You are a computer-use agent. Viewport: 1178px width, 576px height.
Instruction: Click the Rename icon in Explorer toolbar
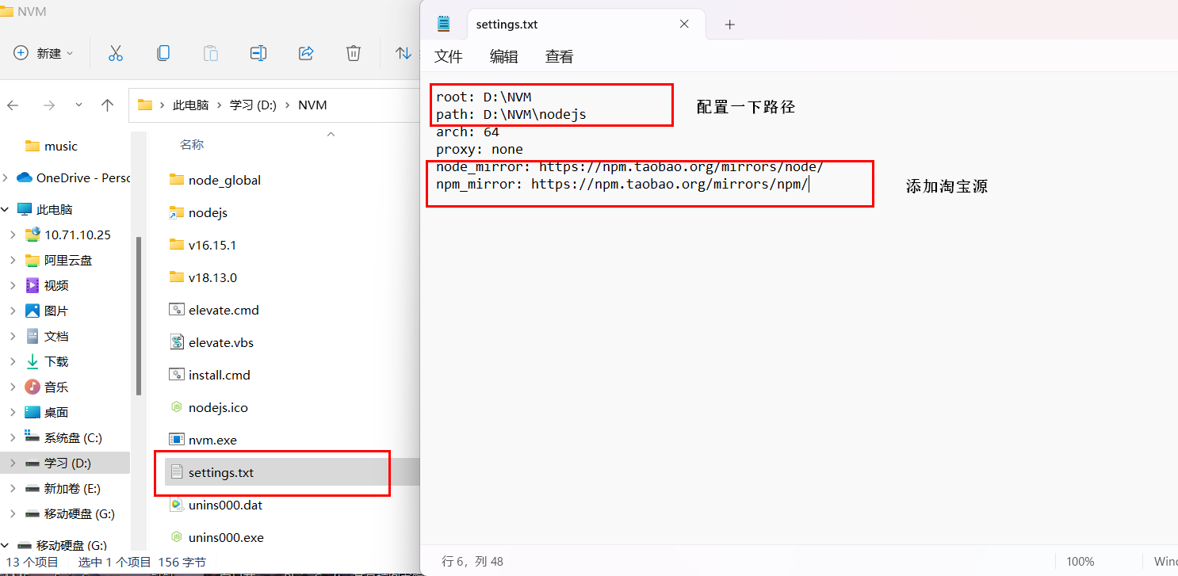click(258, 53)
